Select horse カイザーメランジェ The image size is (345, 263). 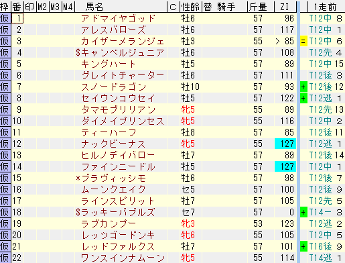(x=123, y=41)
